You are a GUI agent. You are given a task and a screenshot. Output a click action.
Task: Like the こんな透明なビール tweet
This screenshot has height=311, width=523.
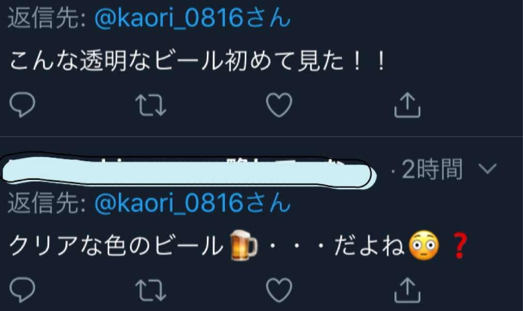(279, 105)
